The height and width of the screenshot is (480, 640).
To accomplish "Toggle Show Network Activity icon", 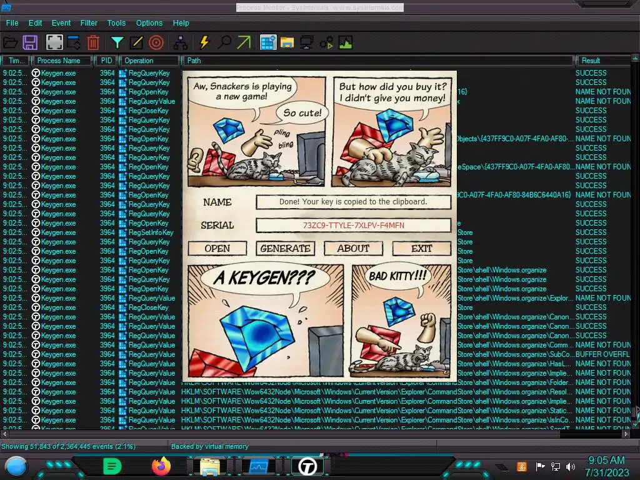I will coord(306,42).
